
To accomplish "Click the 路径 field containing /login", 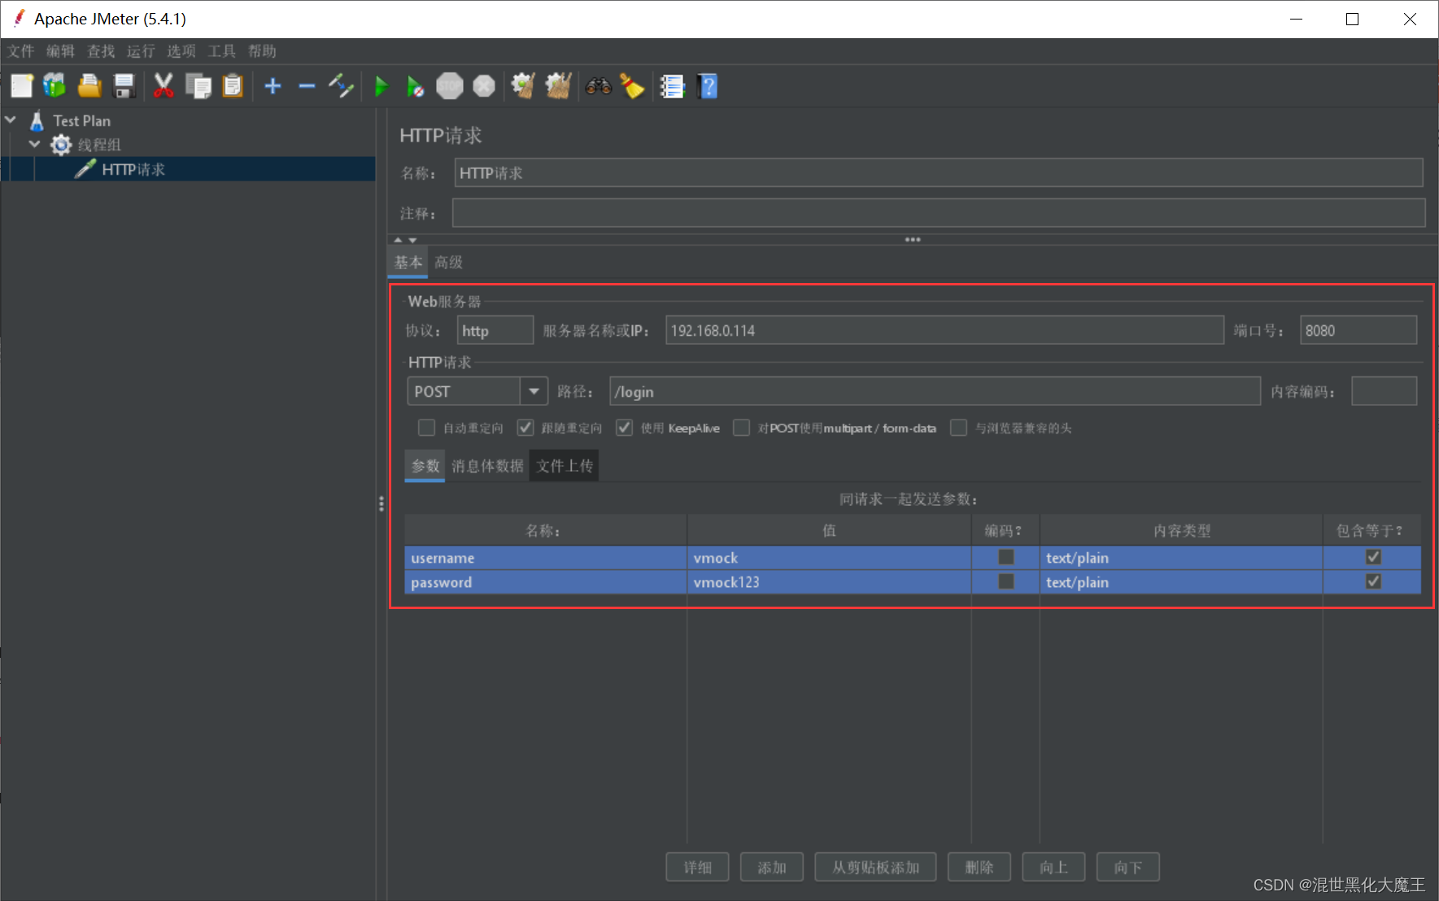I will (935, 391).
